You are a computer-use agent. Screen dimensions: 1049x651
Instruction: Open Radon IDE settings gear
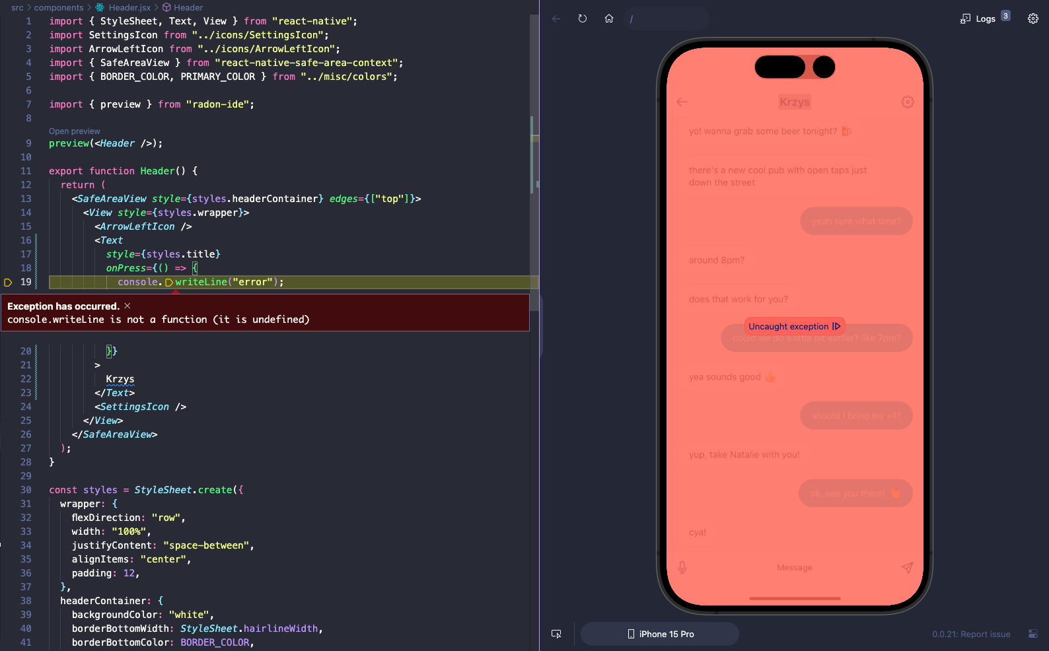pyautogui.click(x=1033, y=18)
